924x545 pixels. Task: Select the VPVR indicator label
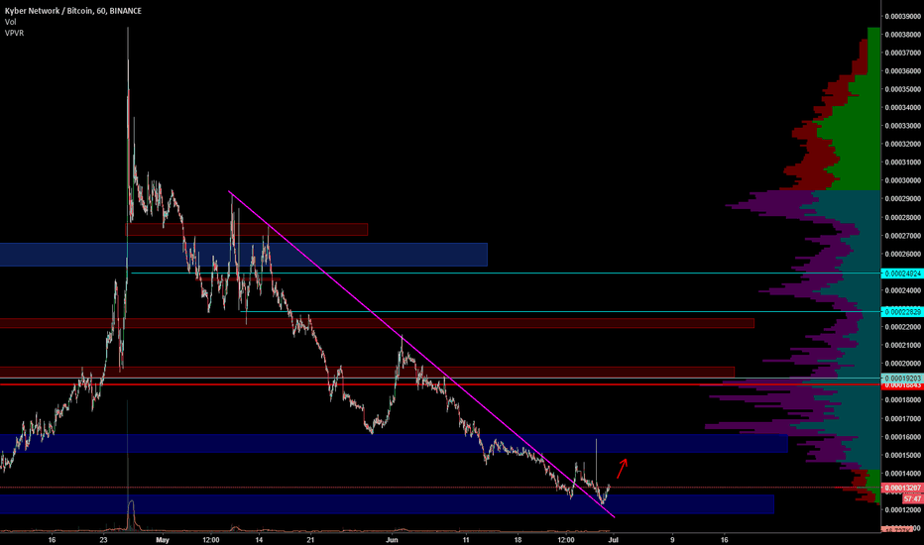[14, 33]
